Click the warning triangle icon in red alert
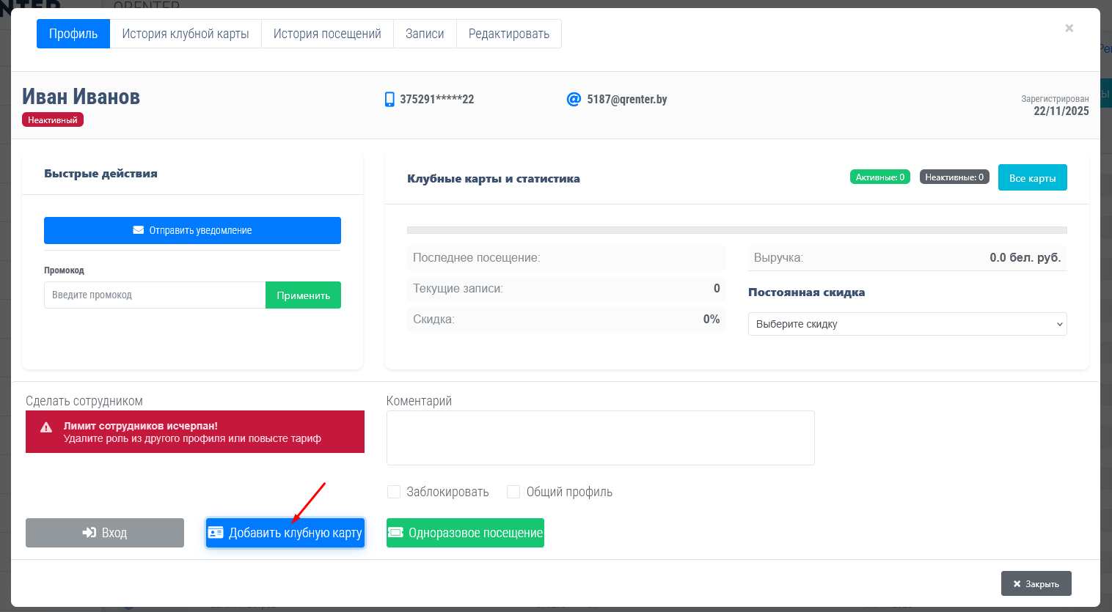 [46, 427]
